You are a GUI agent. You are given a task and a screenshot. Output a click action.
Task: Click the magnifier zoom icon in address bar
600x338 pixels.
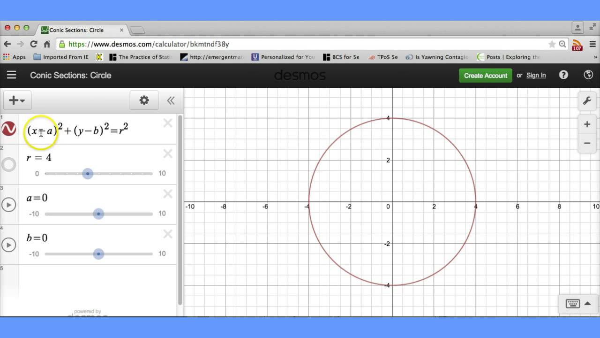[x=562, y=44]
